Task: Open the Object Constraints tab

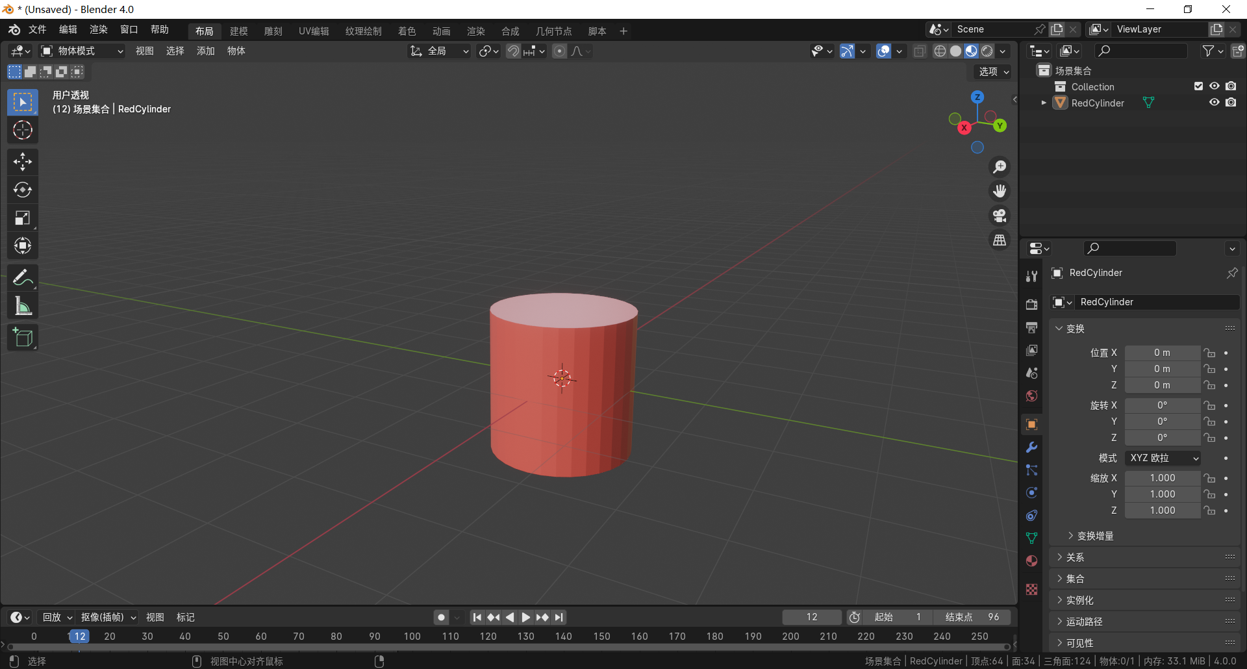Action: 1031,515
